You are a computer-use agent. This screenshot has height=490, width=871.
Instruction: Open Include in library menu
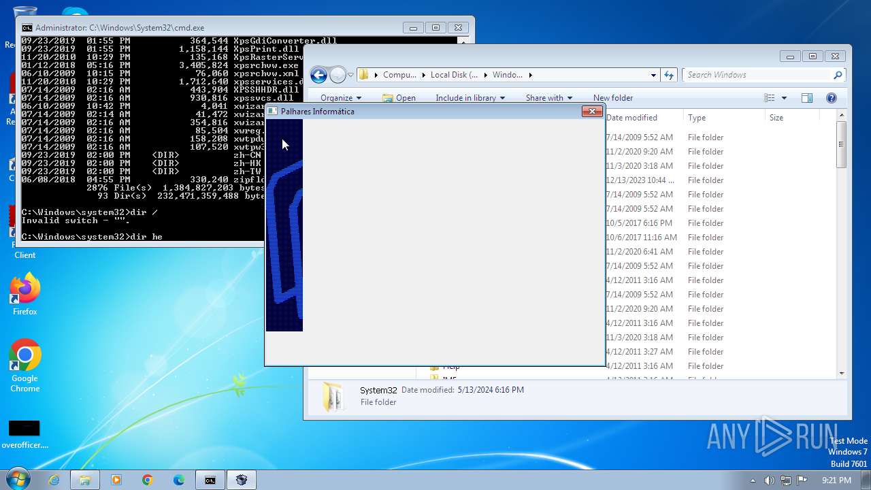point(470,98)
